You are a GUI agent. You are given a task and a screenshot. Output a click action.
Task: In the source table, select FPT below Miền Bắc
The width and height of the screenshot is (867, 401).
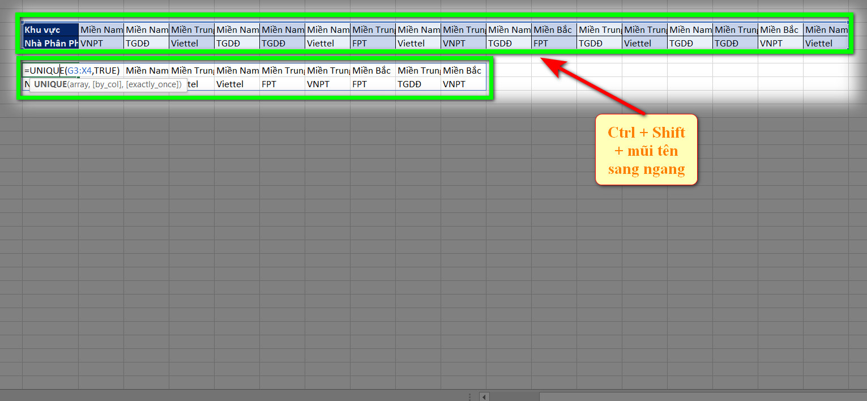554,43
